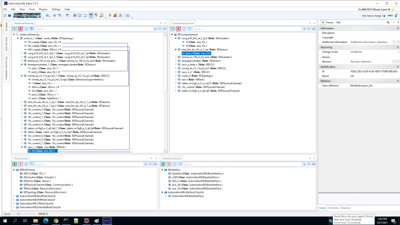The width and height of the screenshot is (400, 225).
Task: Collapse EERoleClasses library node
Action: (x=14, y=170)
